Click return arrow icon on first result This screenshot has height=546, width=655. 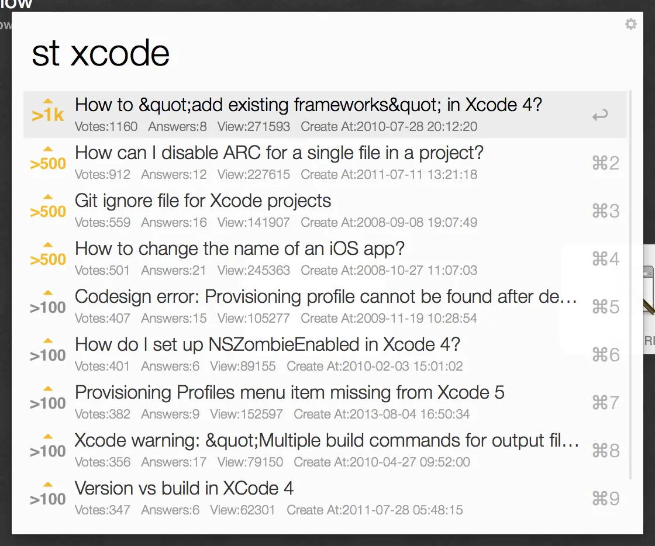click(600, 115)
